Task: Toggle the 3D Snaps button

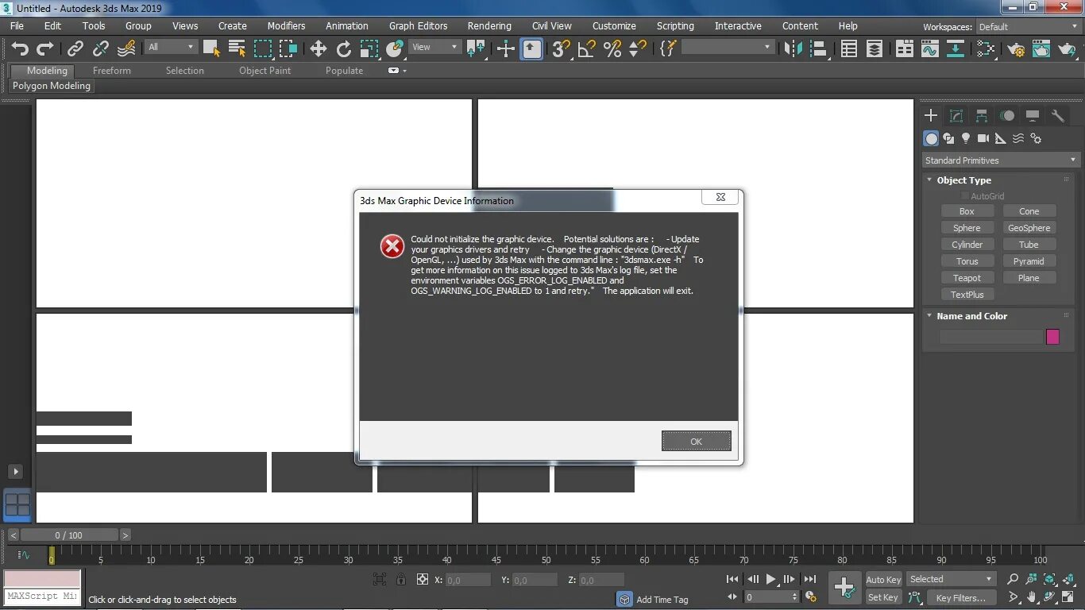Action: coord(562,49)
